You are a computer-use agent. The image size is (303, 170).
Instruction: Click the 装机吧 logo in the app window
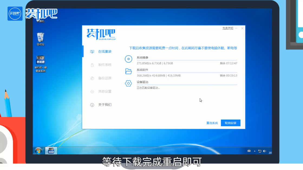point(101,34)
